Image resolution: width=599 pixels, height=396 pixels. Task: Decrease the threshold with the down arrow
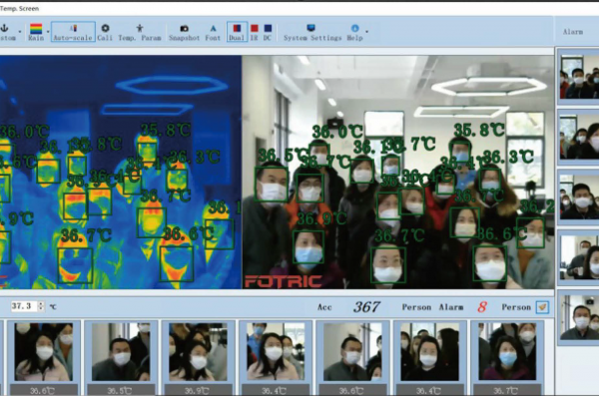pos(41,309)
